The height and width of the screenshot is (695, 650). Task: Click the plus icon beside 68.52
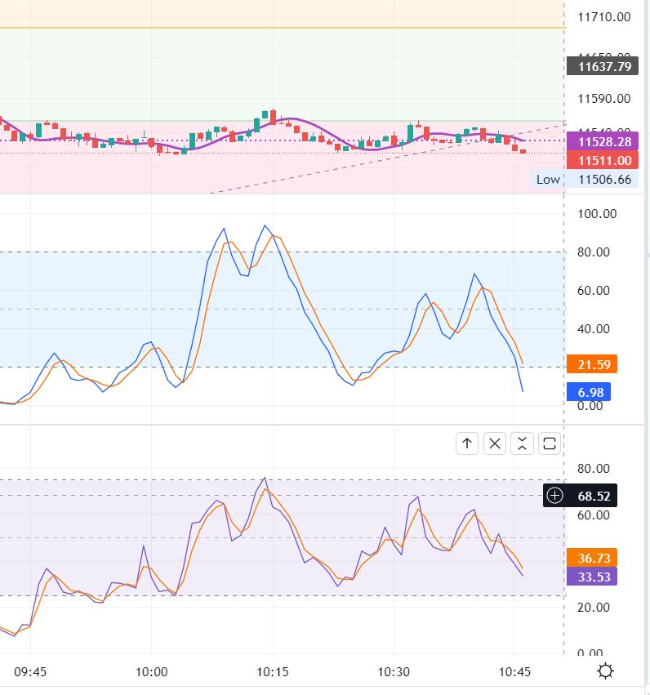tap(555, 495)
